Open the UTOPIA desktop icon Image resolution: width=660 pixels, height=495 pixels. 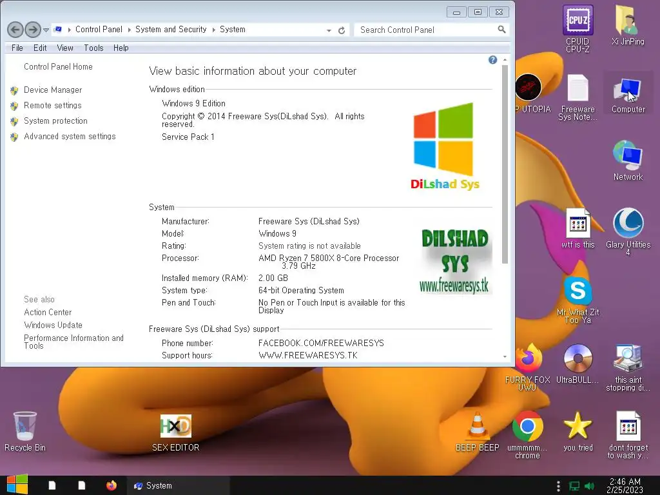click(529, 93)
